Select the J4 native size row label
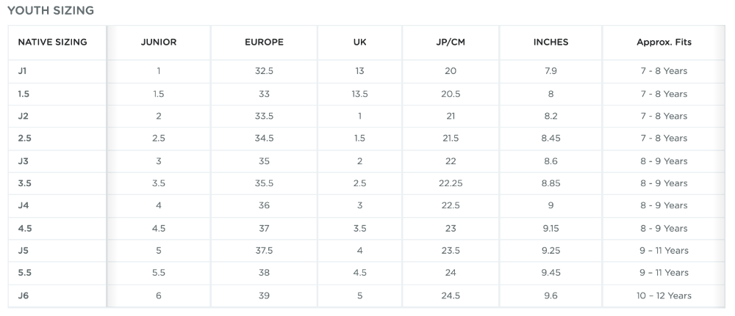 pos(23,205)
